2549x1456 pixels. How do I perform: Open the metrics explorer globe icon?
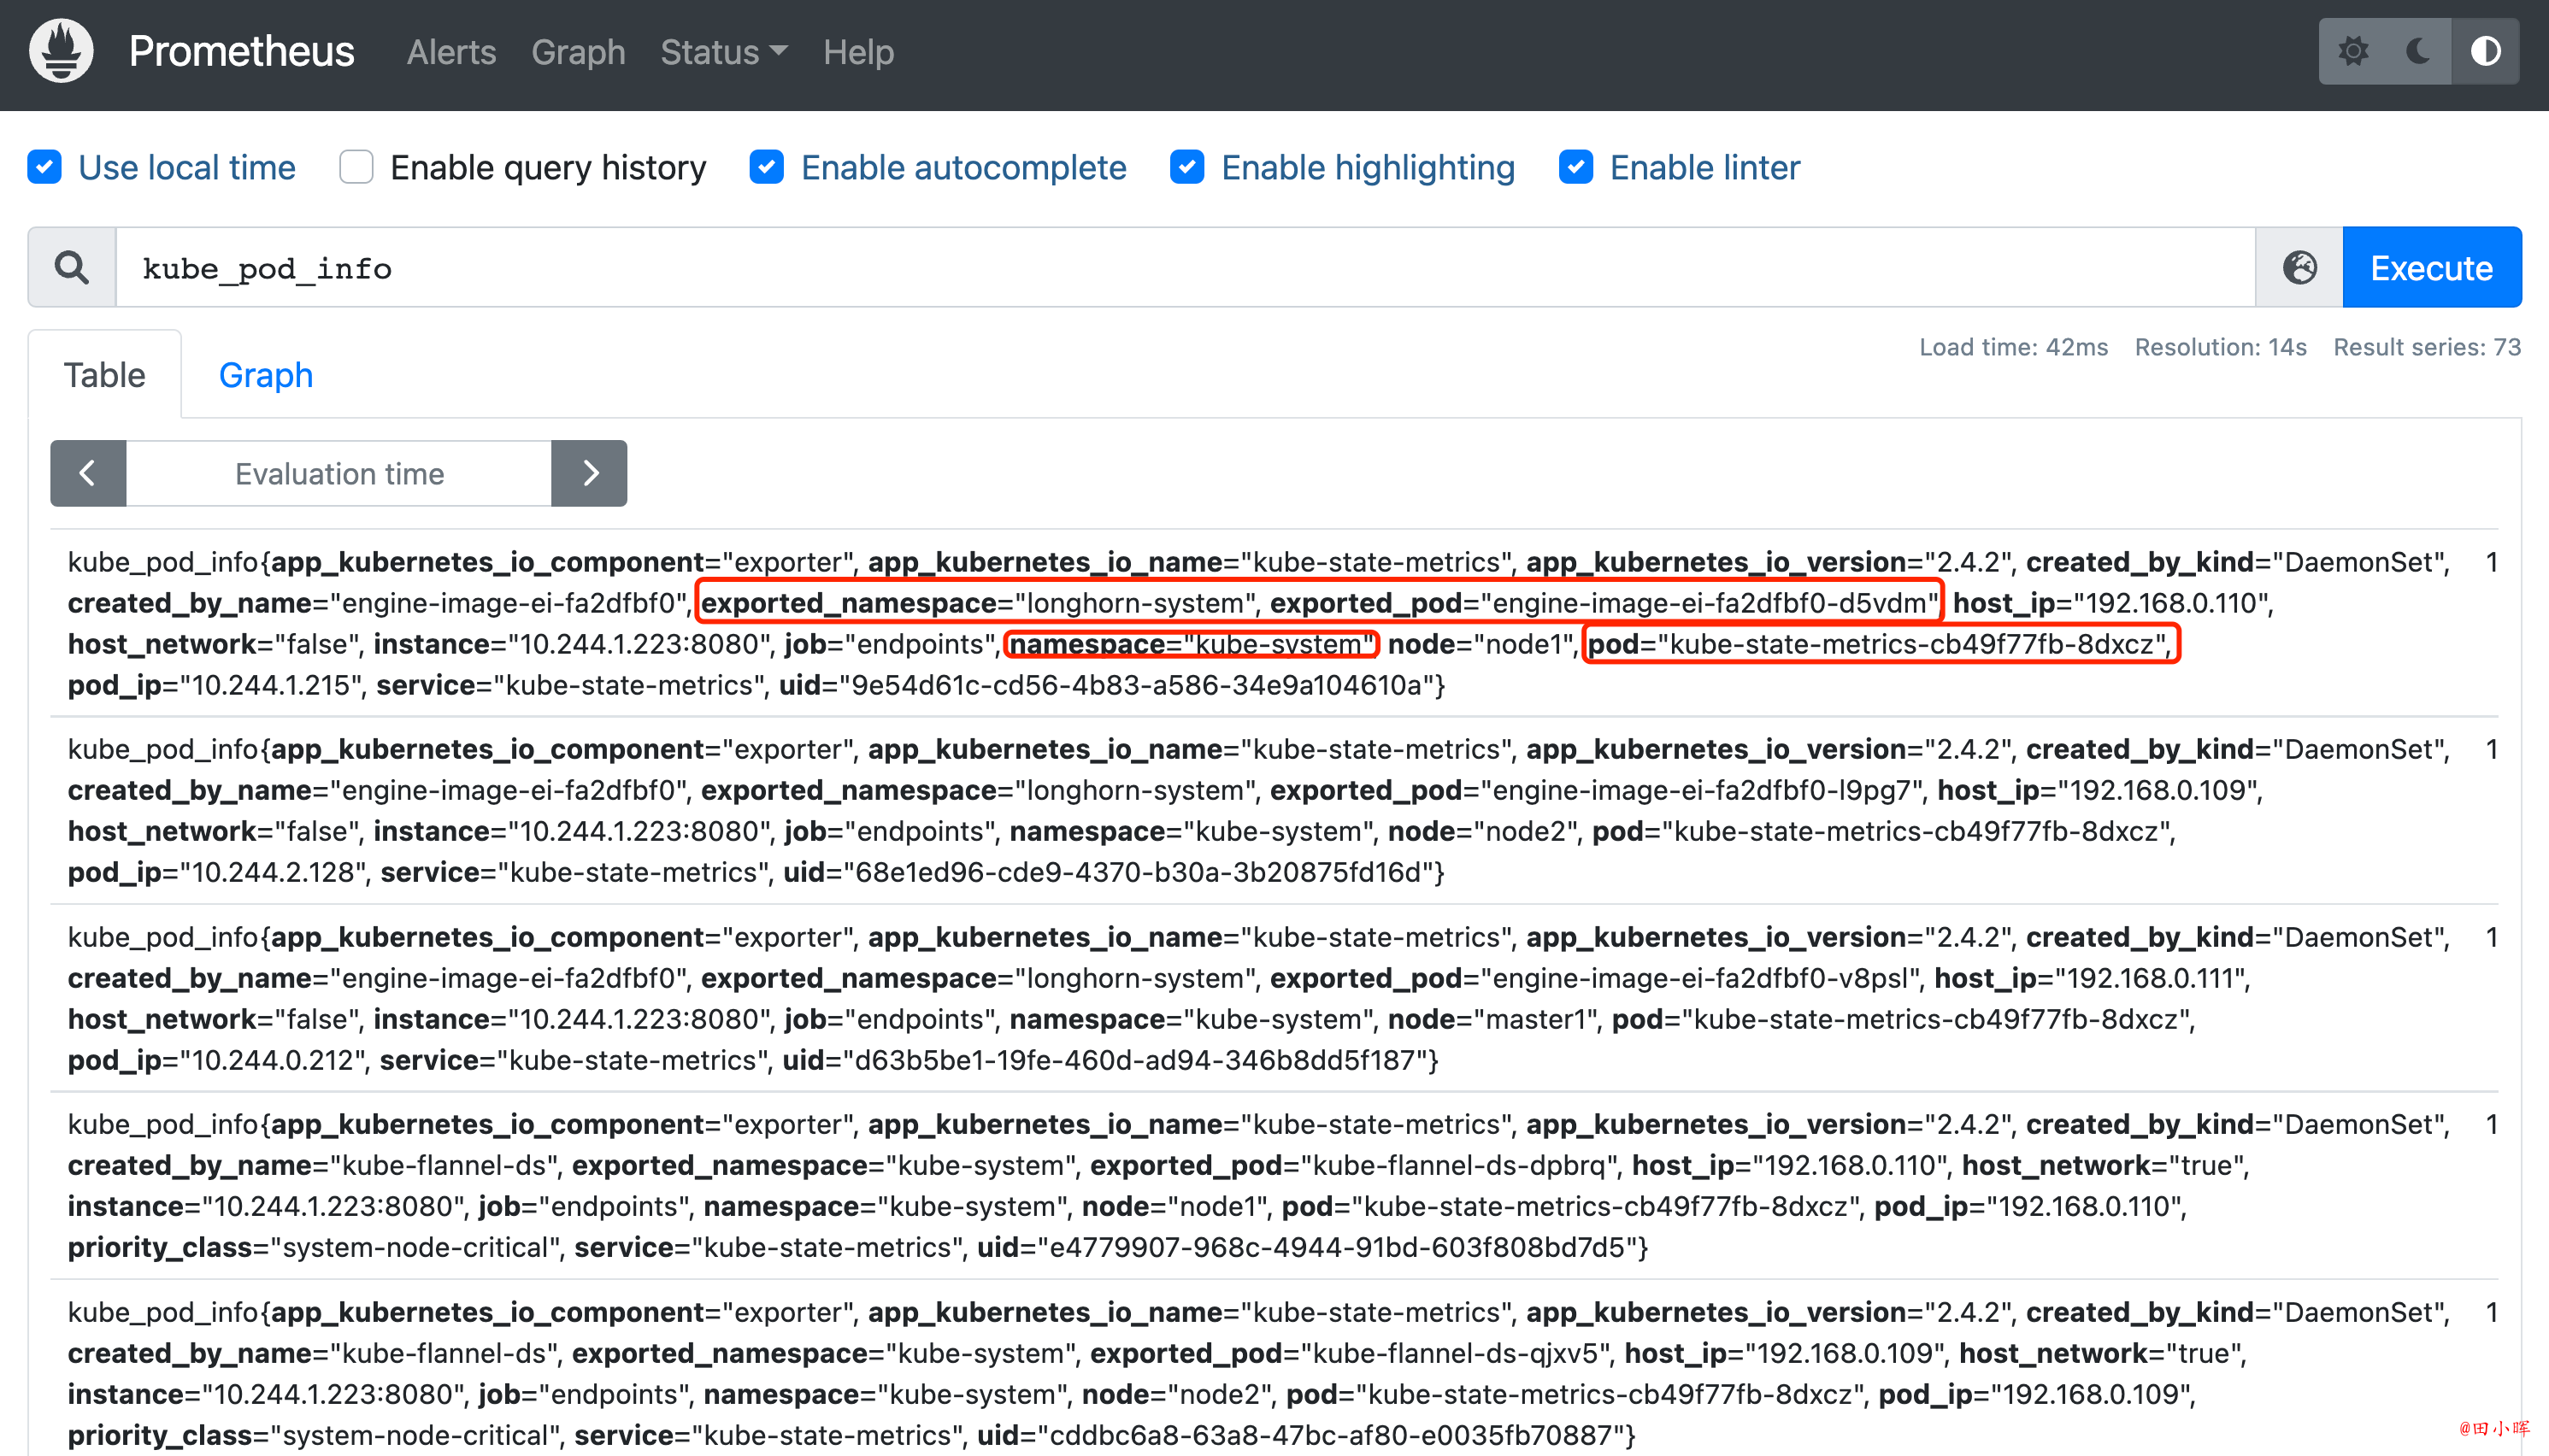point(2300,267)
